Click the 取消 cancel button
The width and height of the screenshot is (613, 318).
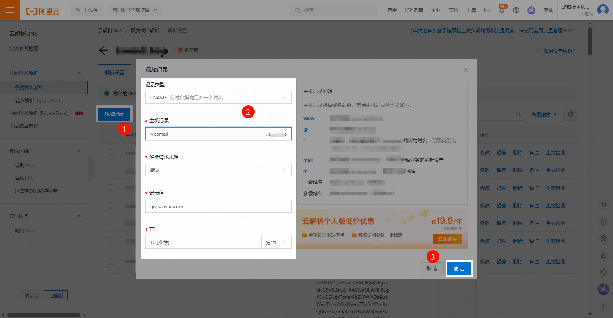[x=432, y=269]
